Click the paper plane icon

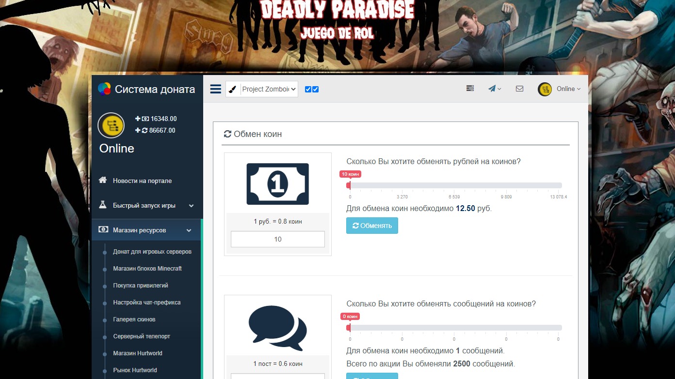493,89
